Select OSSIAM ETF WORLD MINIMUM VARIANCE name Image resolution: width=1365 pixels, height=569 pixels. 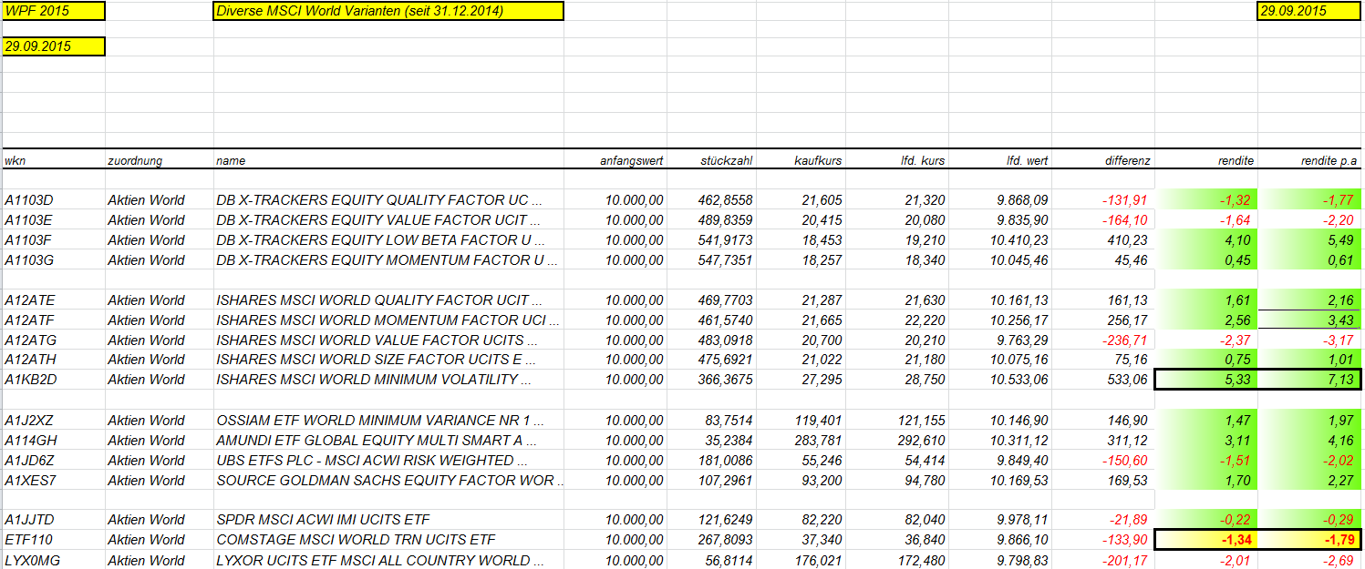[387, 420]
